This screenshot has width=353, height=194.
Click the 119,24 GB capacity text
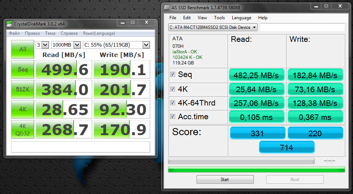(183, 63)
